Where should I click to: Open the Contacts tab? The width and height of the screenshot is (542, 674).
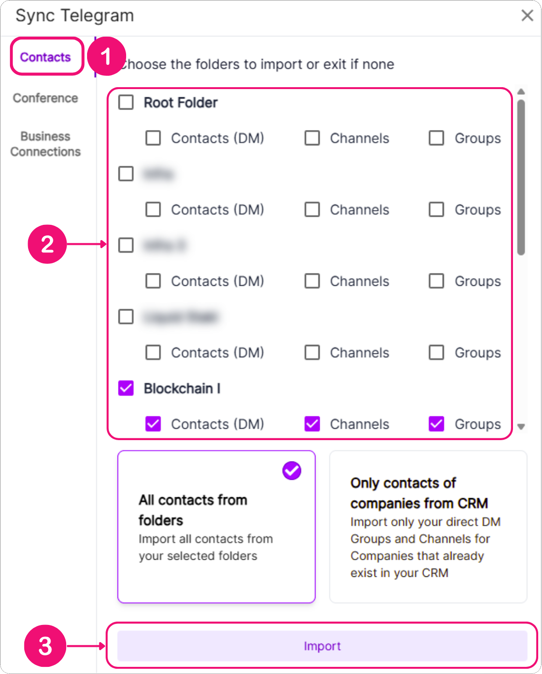point(46,57)
